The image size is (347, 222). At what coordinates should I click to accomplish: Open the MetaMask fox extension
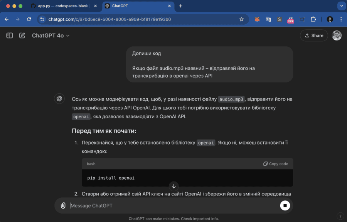[x=257, y=19]
